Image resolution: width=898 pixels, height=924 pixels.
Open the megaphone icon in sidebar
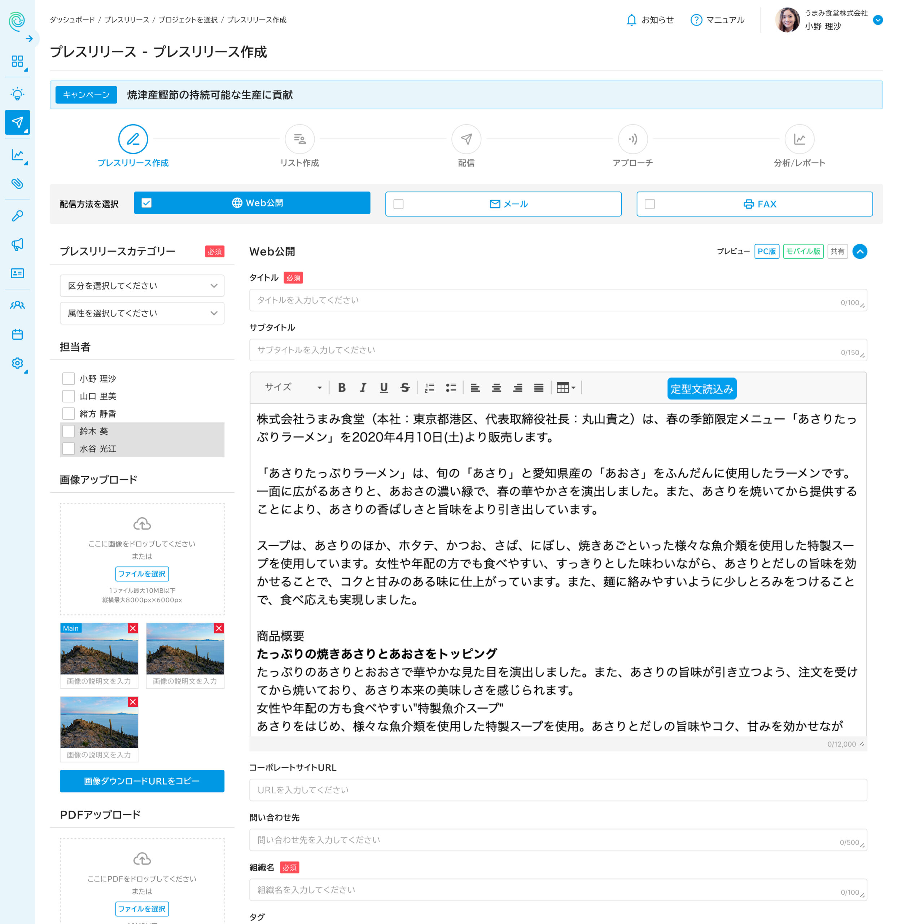[x=17, y=244]
